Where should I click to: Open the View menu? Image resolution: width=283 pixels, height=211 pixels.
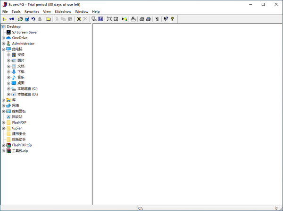pos(47,11)
